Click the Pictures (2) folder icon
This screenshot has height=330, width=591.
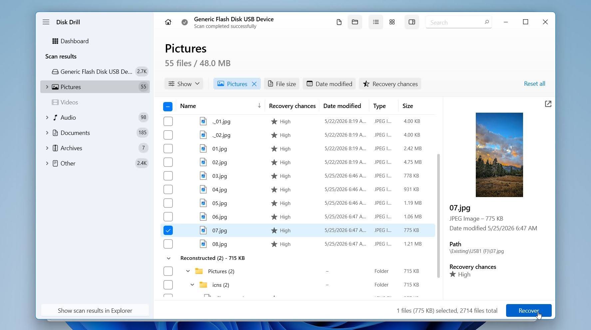pyautogui.click(x=199, y=271)
